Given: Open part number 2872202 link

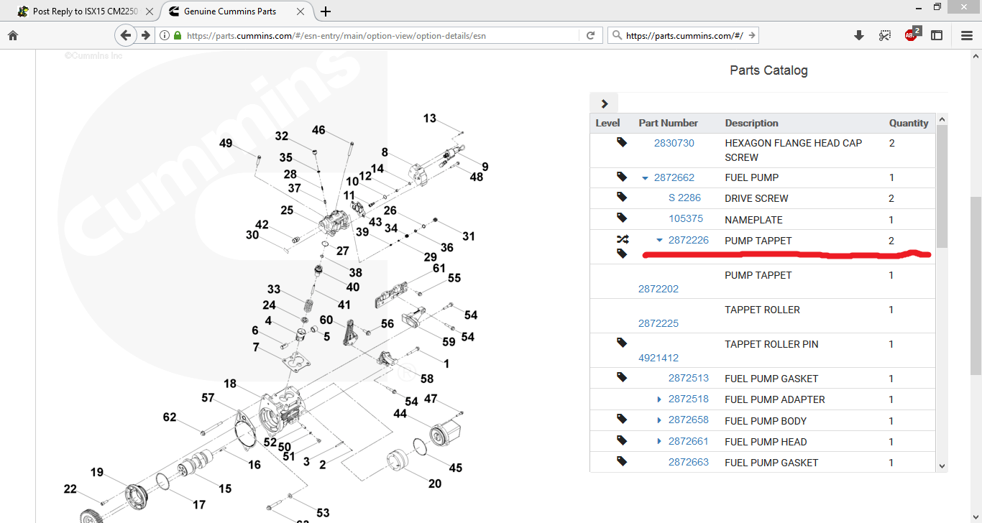Looking at the screenshot, I should pyautogui.click(x=659, y=289).
